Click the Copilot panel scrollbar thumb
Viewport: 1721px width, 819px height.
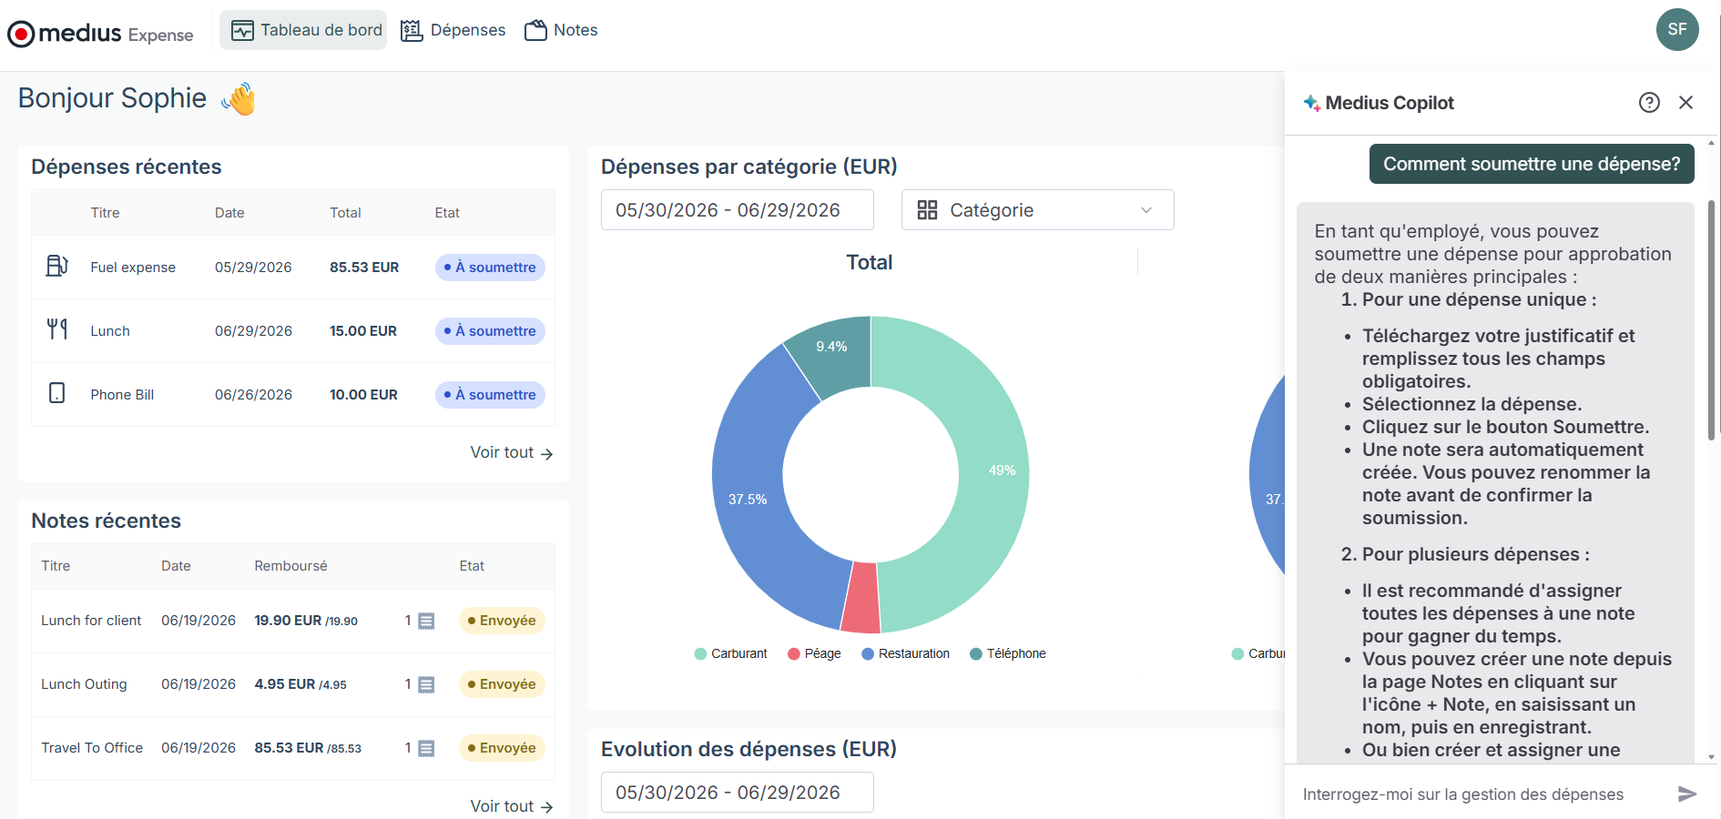[1712, 318]
